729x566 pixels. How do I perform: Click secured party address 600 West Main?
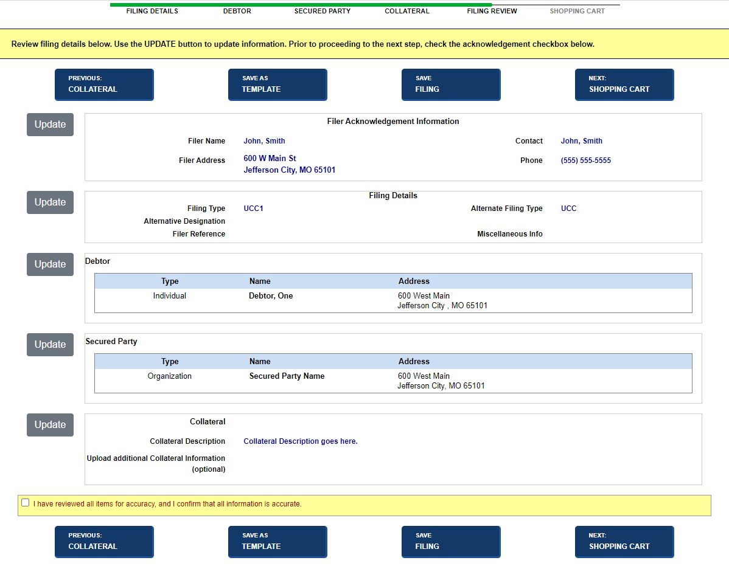click(x=424, y=376)
